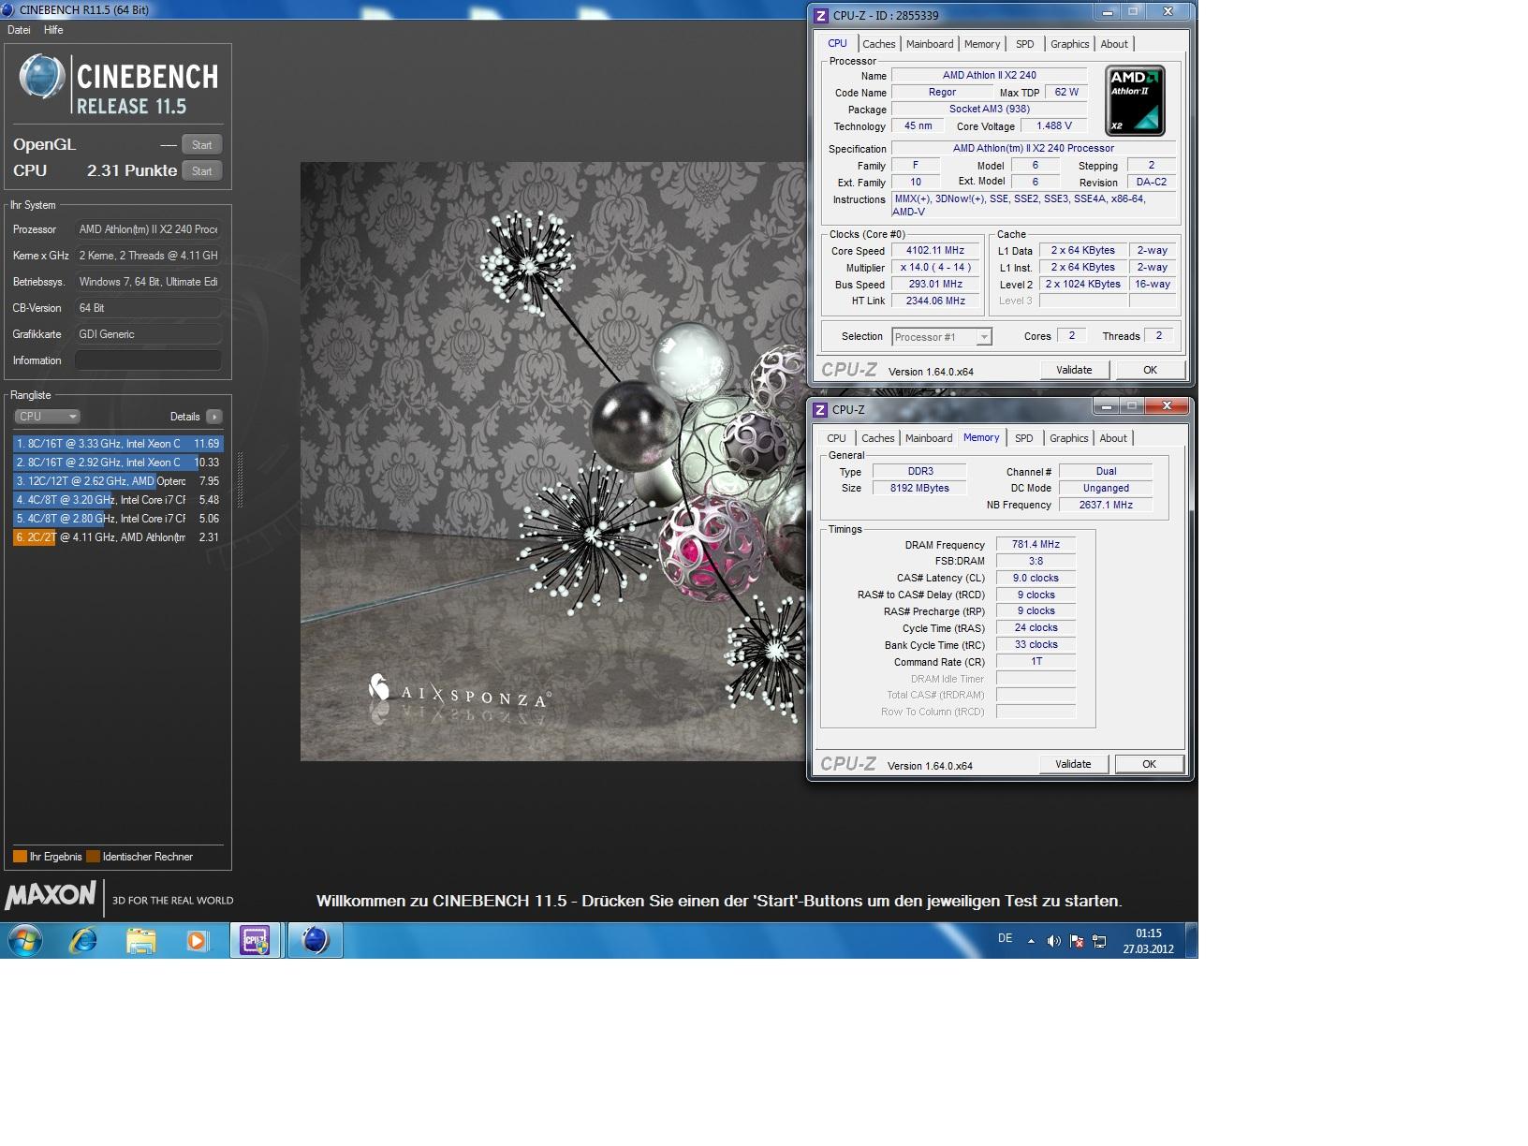Open About tab in lower CPU-Z window
The image size is (1528, 1146).
[x=1113, y=438]
